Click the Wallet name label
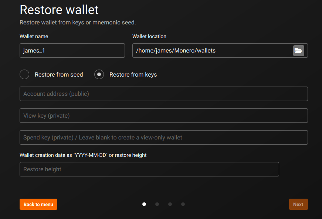Screen dimensions: 322x219 (34, 36)
